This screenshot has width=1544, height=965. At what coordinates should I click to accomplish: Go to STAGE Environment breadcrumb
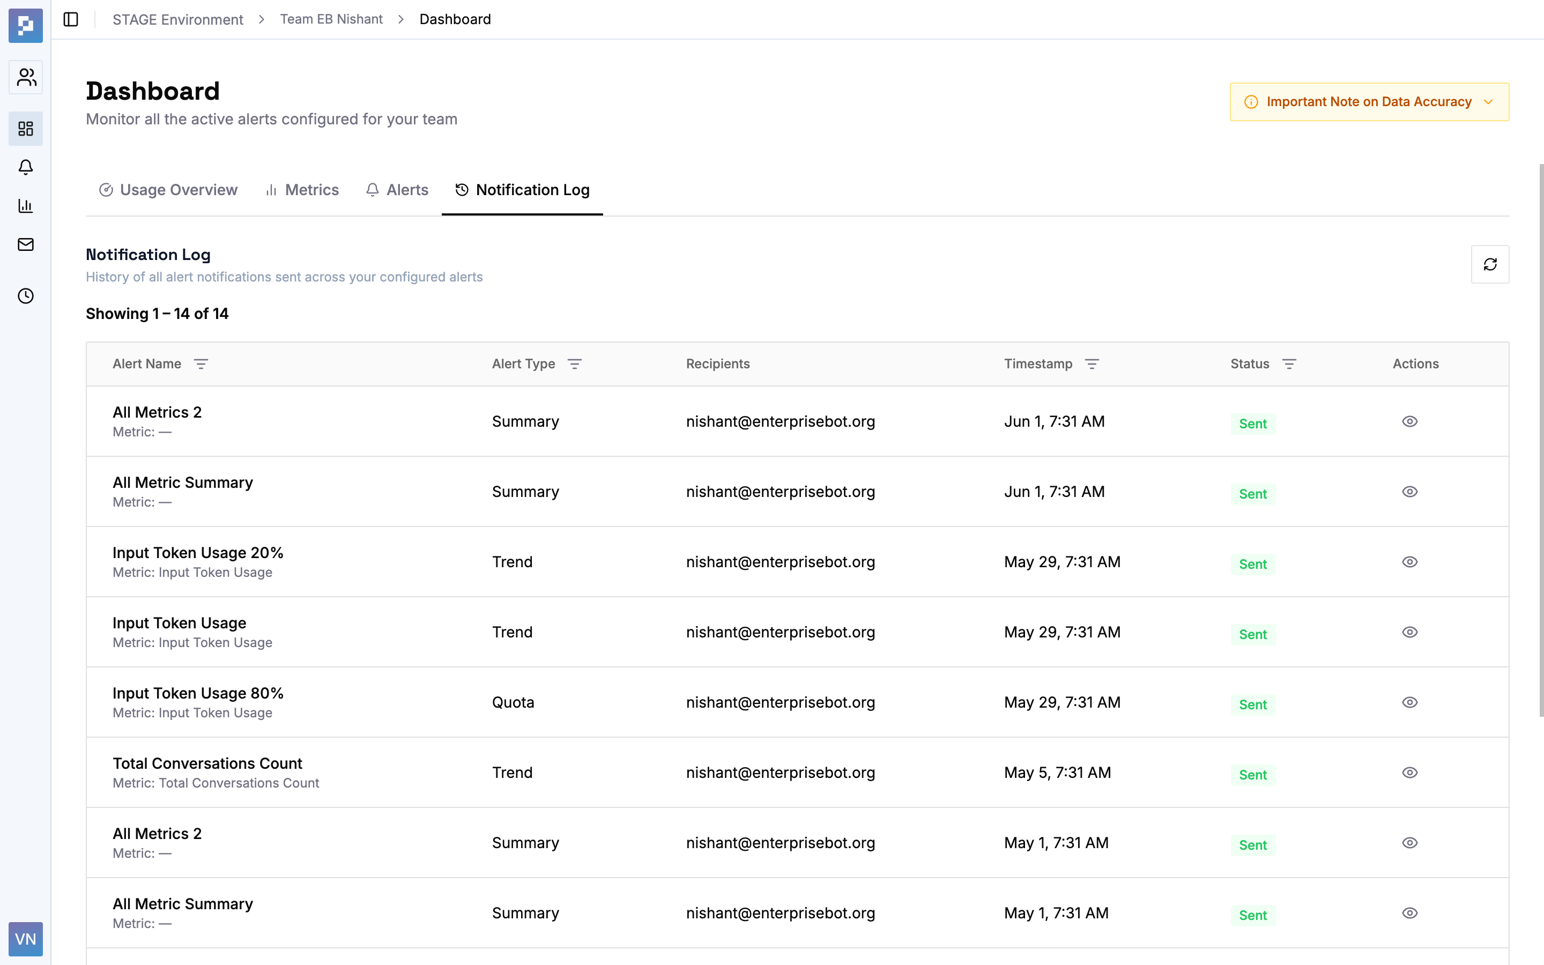(x=177, y=19)
